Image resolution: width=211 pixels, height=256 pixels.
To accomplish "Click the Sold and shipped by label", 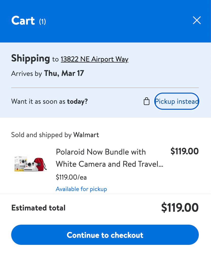I will (41, 135).
